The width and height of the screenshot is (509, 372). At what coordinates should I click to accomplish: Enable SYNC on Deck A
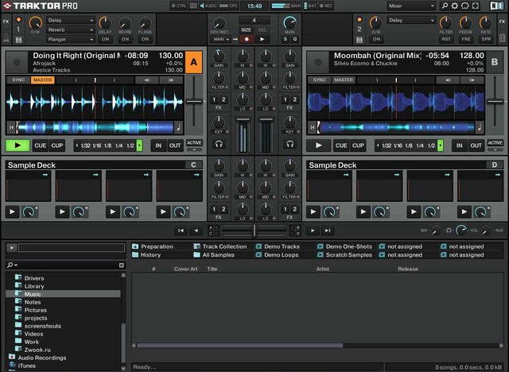(18, 80)
